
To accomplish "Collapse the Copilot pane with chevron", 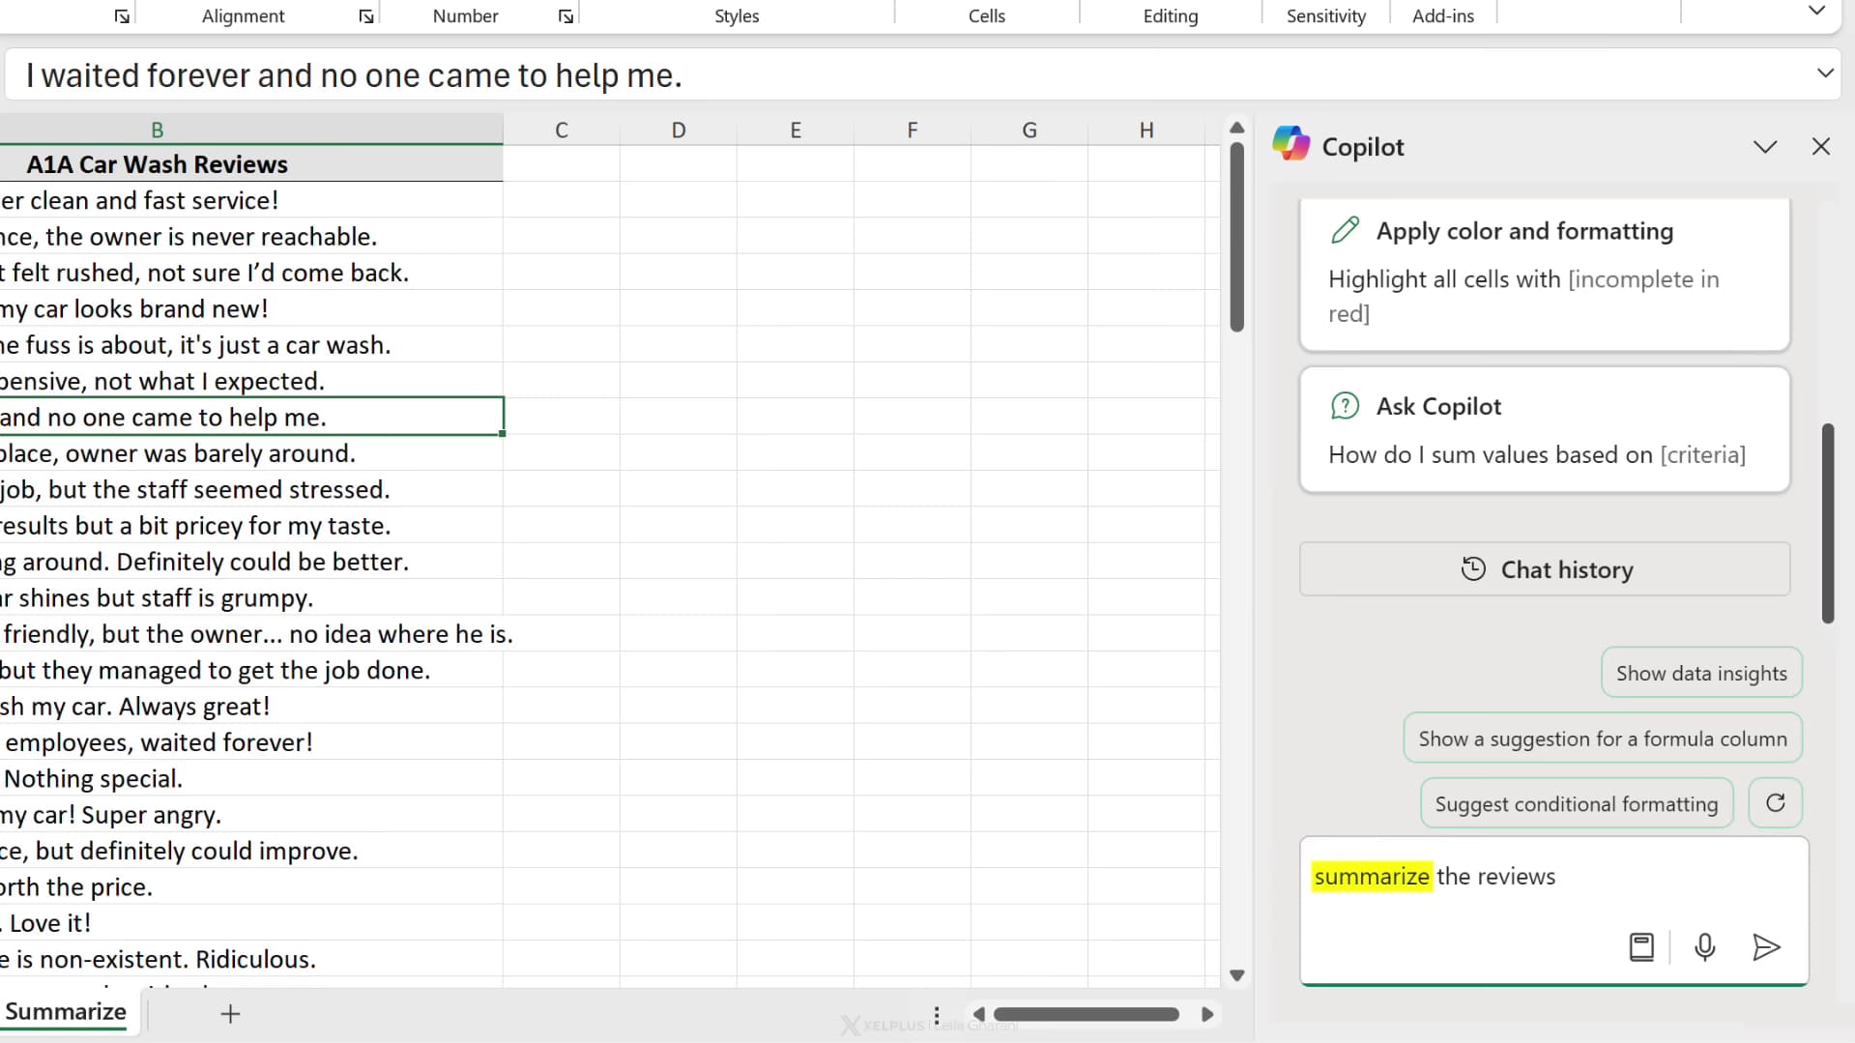I will [x=1765, y=147].
